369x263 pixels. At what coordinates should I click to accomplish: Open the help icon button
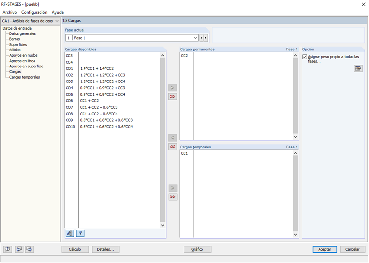click(8, 249)
